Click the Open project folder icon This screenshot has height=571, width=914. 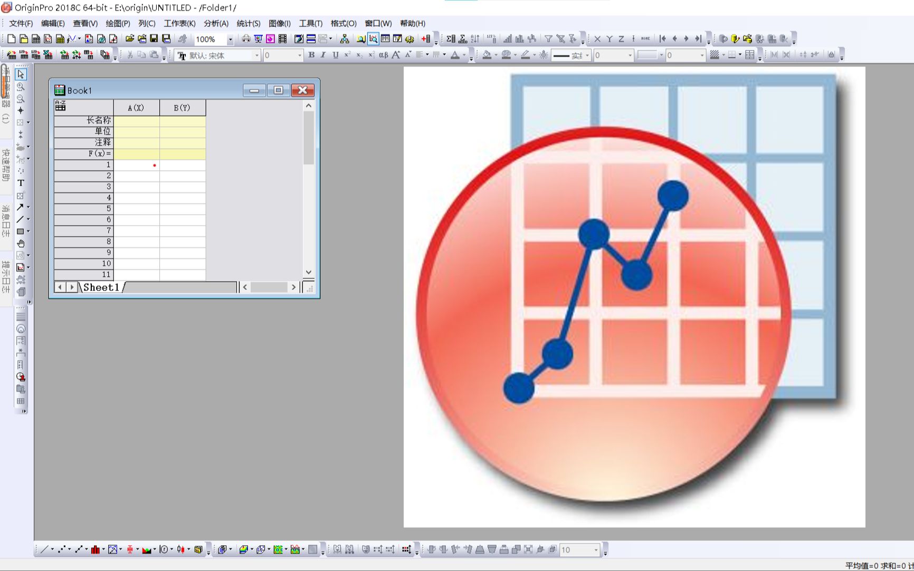click(129, 39)
